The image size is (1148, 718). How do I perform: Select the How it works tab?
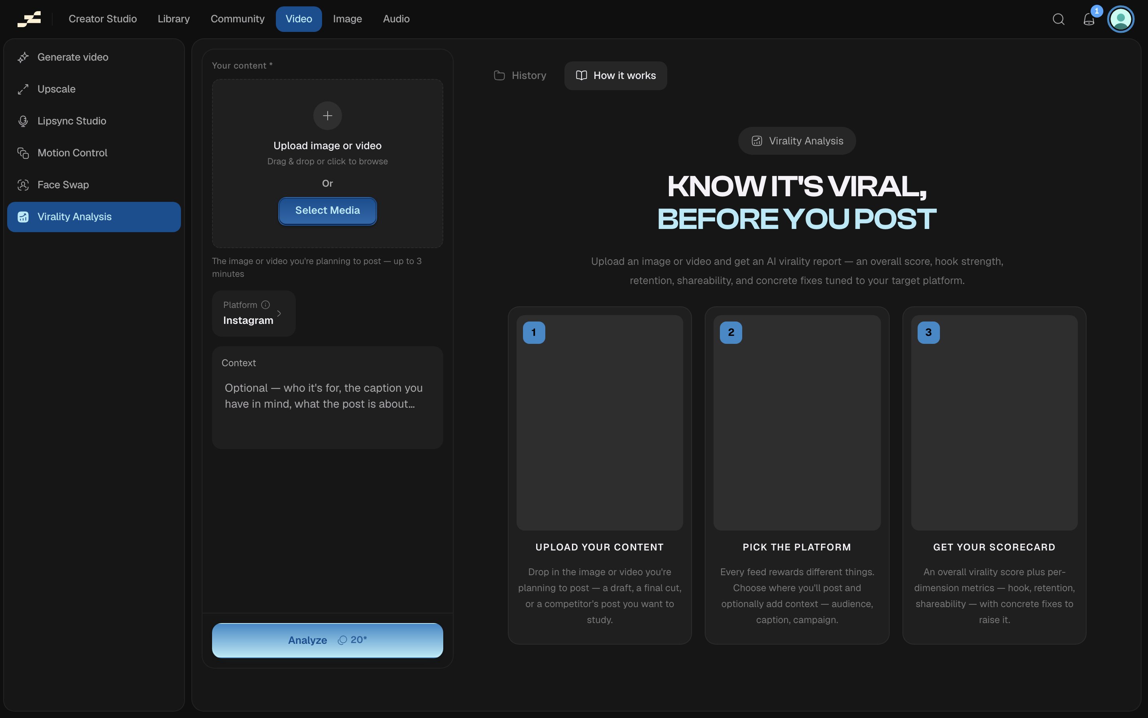coord(615,75)
